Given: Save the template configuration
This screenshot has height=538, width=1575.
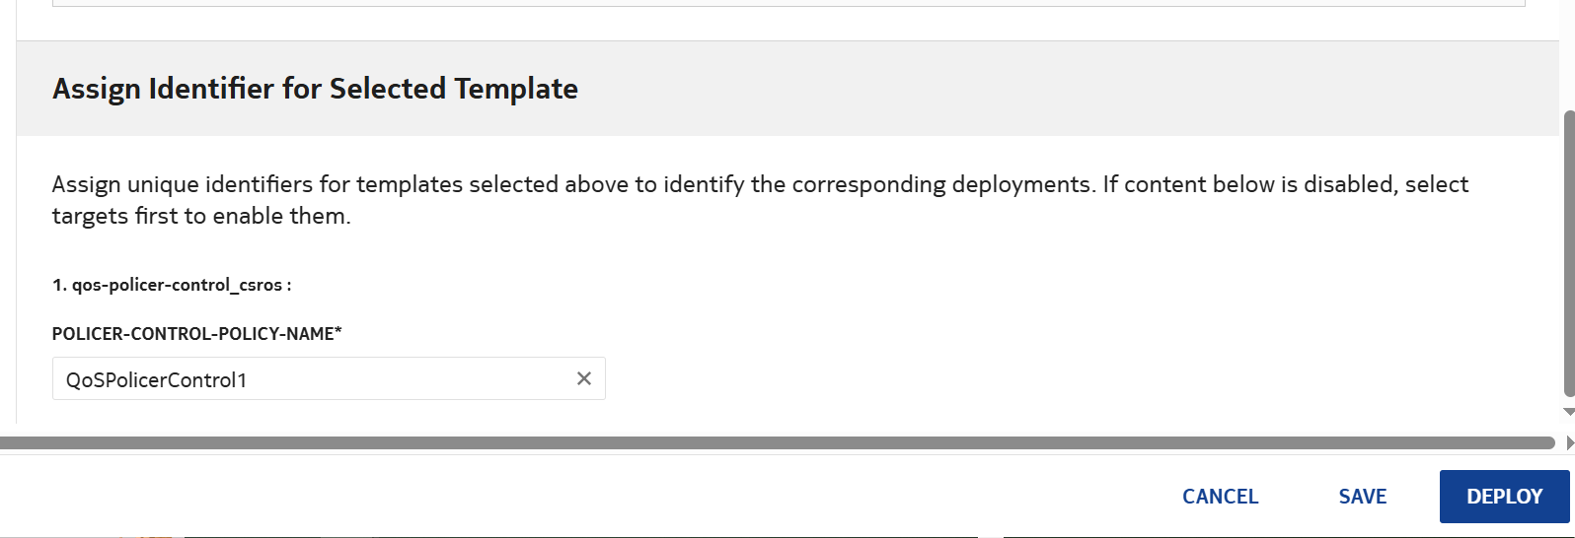Looking at the screenshot, I should tap(1362, 497).
